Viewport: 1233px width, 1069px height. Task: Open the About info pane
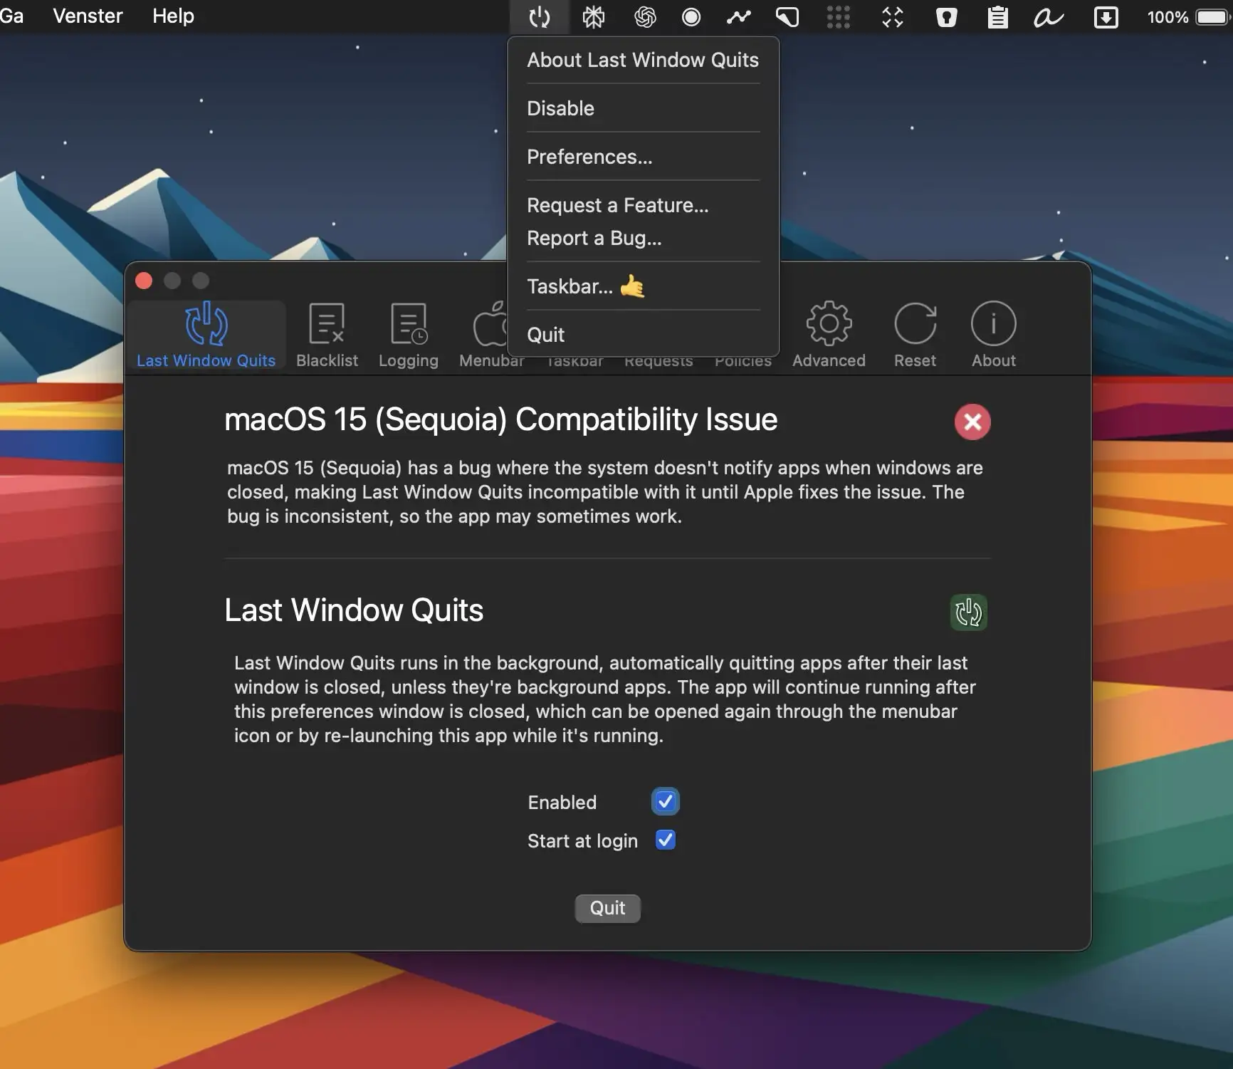[x=994, y=335]
